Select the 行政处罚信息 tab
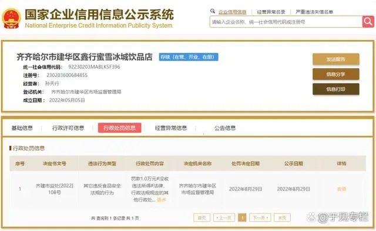376x231 pixels. [x=119, y=128]
